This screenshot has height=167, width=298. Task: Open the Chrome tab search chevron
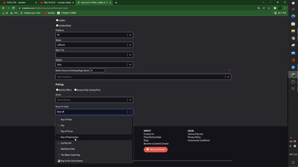coord(263,2)
